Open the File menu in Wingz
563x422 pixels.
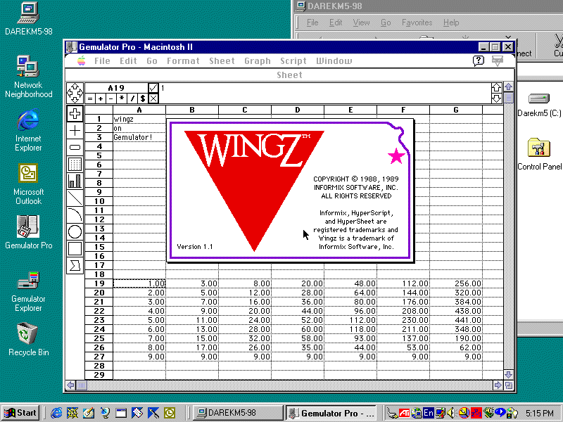coord(102,61)
